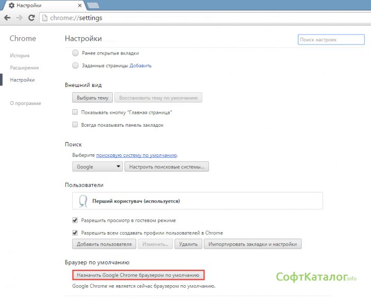Screen dimensions: 371x299
Task: Toggle "Всегда показывать панель закладок" checkbox
Action: (x=75, y=125)
